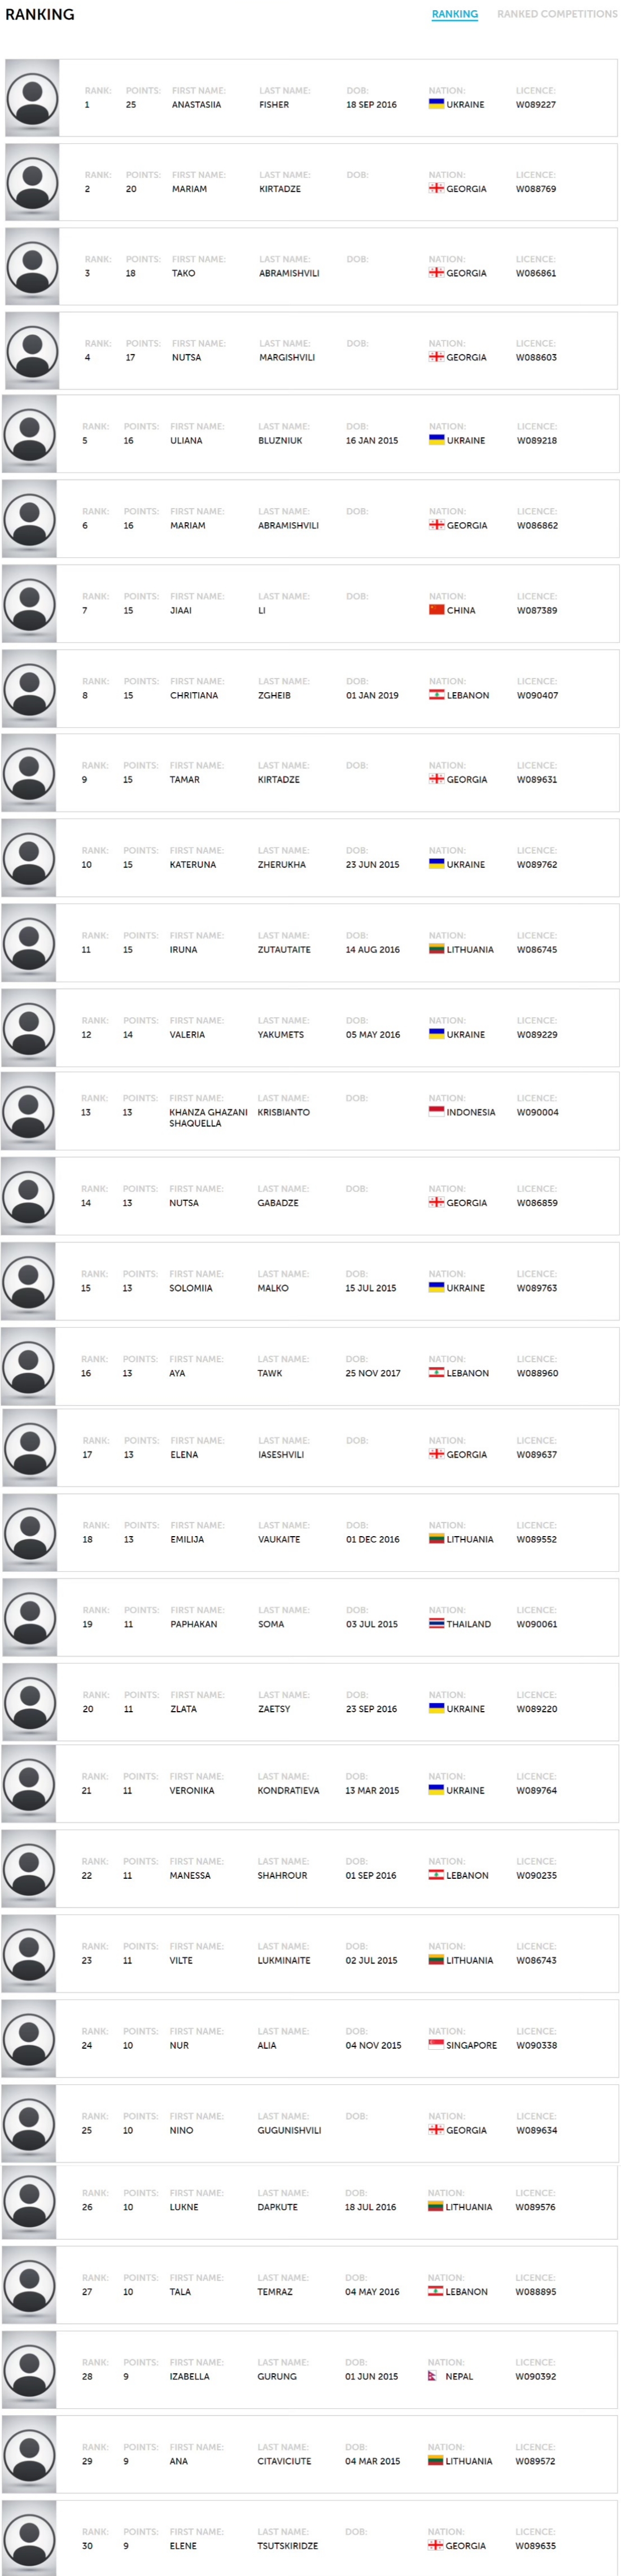Click the Ukraine flag for Anastasiia Fisher
Viewport: 621px width, 2576px height.
point(436,104)
